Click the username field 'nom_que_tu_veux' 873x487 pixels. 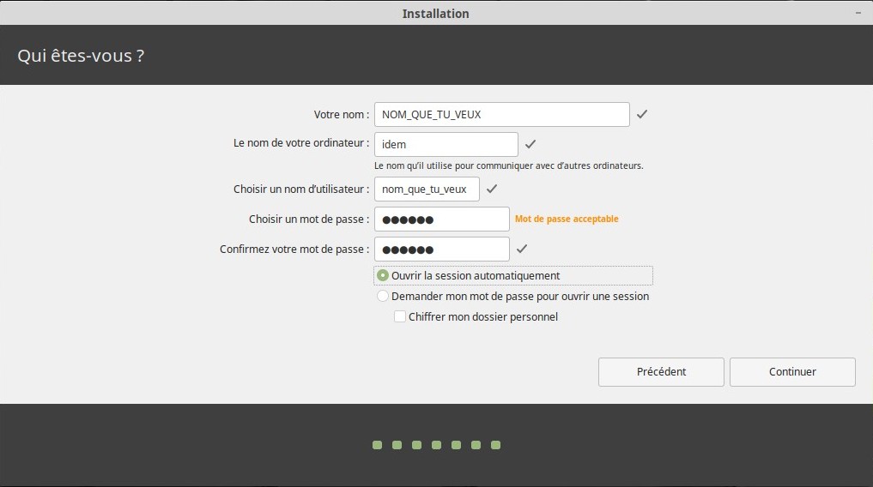[427, 189]
